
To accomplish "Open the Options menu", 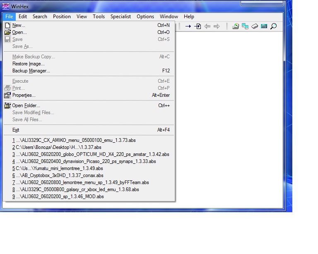I will point(145,17).
